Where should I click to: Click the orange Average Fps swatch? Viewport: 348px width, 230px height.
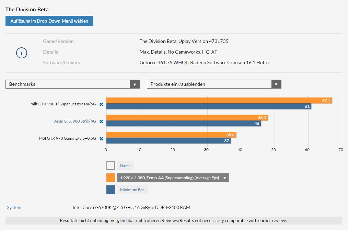tap(111, 177)
